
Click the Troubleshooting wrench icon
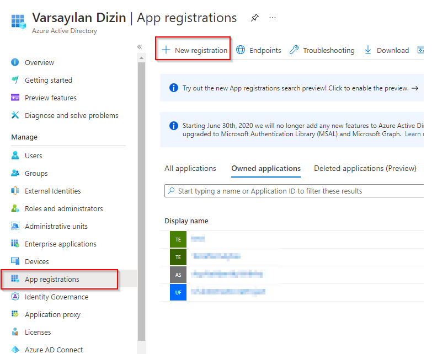pyautogui.click(x=294, y=50)
